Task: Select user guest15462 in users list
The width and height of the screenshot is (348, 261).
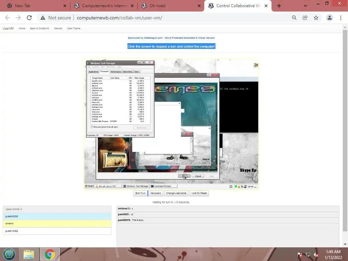Action: tap(57, 231)
